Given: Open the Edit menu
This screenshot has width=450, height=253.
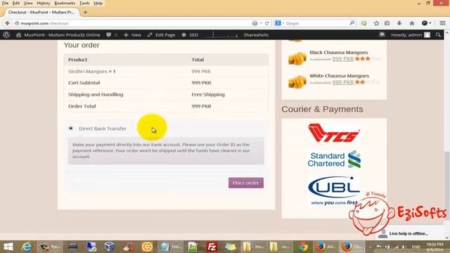Looking at the screenshot, I should (x=16, y=3).
